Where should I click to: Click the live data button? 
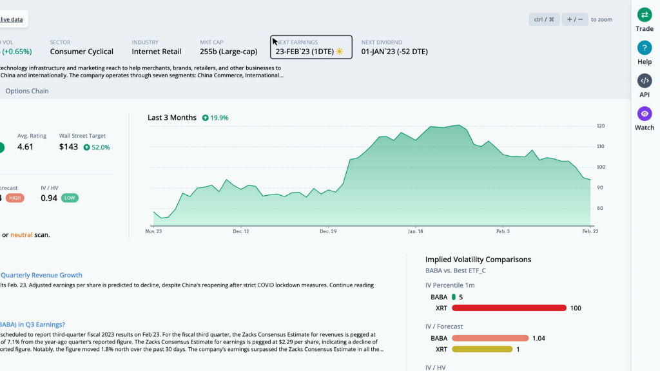coord(12,19)
